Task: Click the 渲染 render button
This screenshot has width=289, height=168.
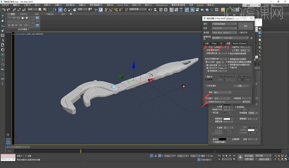Action: tap(246, 26)
